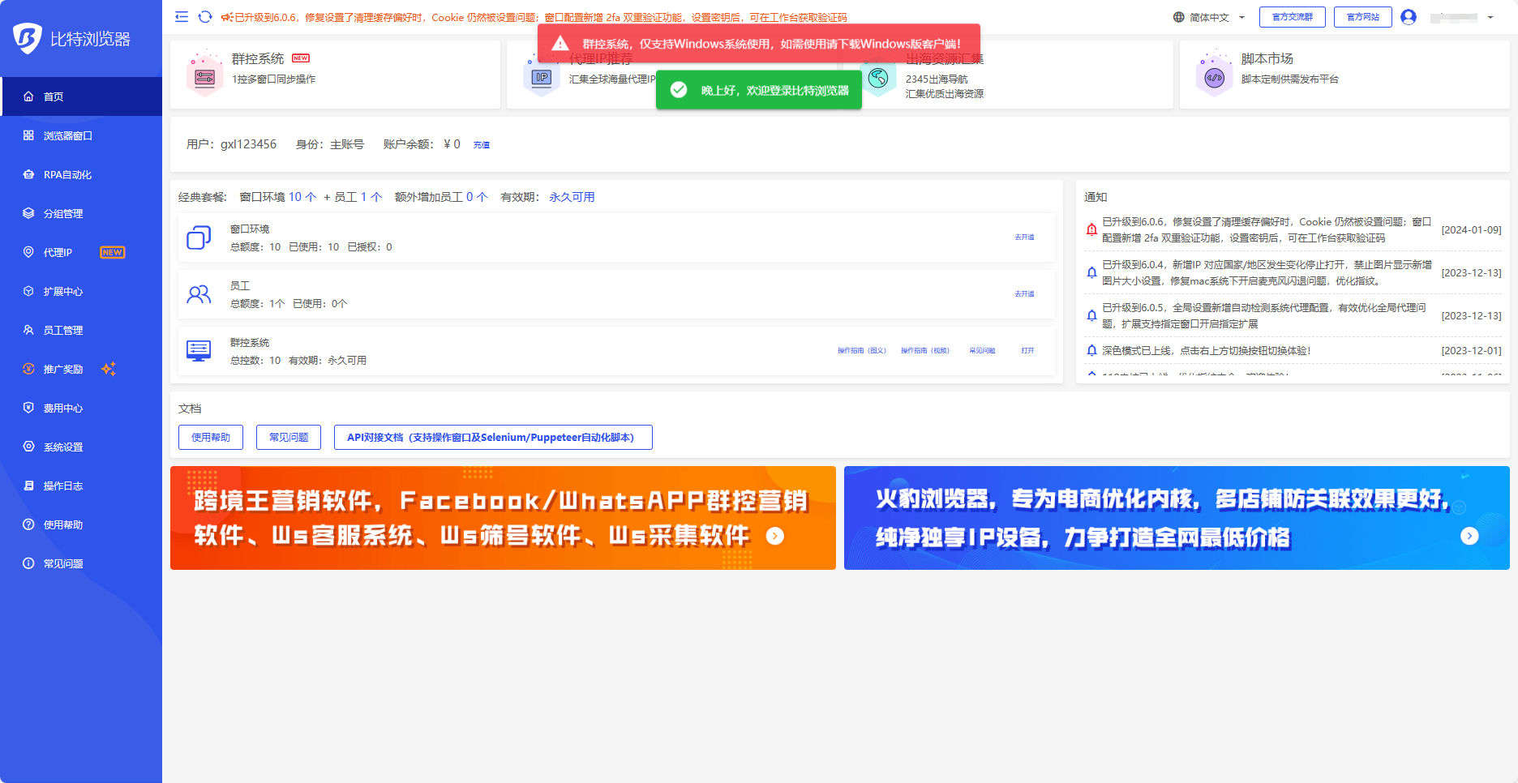Open RPA自动化 in the sidebar

(81, 174)
